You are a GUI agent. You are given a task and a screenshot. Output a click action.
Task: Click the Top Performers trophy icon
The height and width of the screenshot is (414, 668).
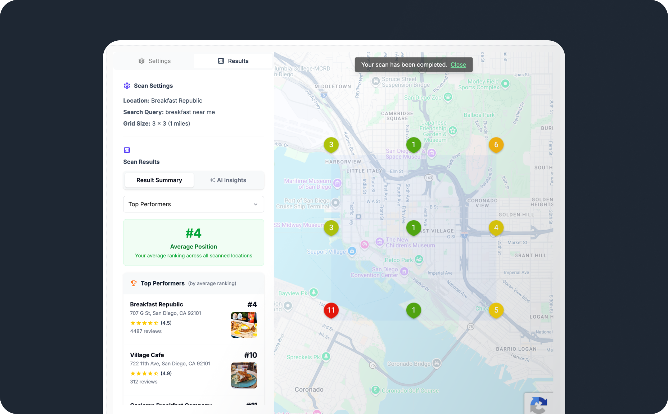click(x=134, y=283)
